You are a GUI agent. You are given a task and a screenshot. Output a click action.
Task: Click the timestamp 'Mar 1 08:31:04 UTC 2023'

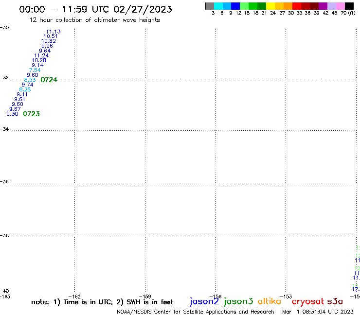click(x=318, y=312)
